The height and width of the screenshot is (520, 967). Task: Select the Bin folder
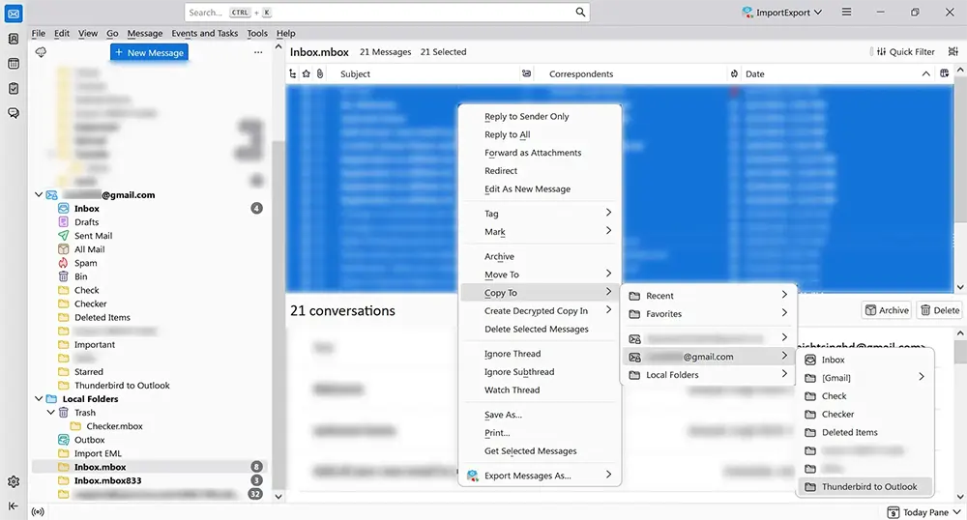(81, 276)
